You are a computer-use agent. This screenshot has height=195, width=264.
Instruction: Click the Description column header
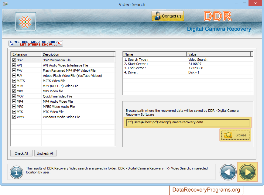click(77, 54)
